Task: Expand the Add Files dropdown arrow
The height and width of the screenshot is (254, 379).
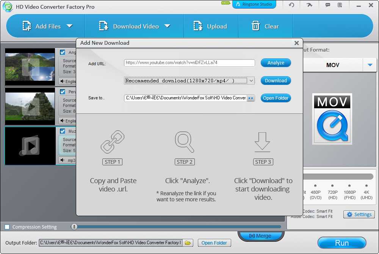Action: click(x=69, y=26)
